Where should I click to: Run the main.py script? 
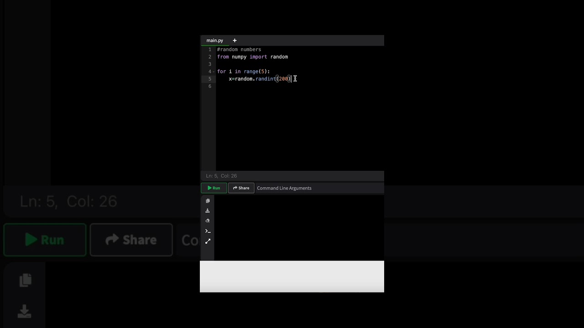click(214, 188)
